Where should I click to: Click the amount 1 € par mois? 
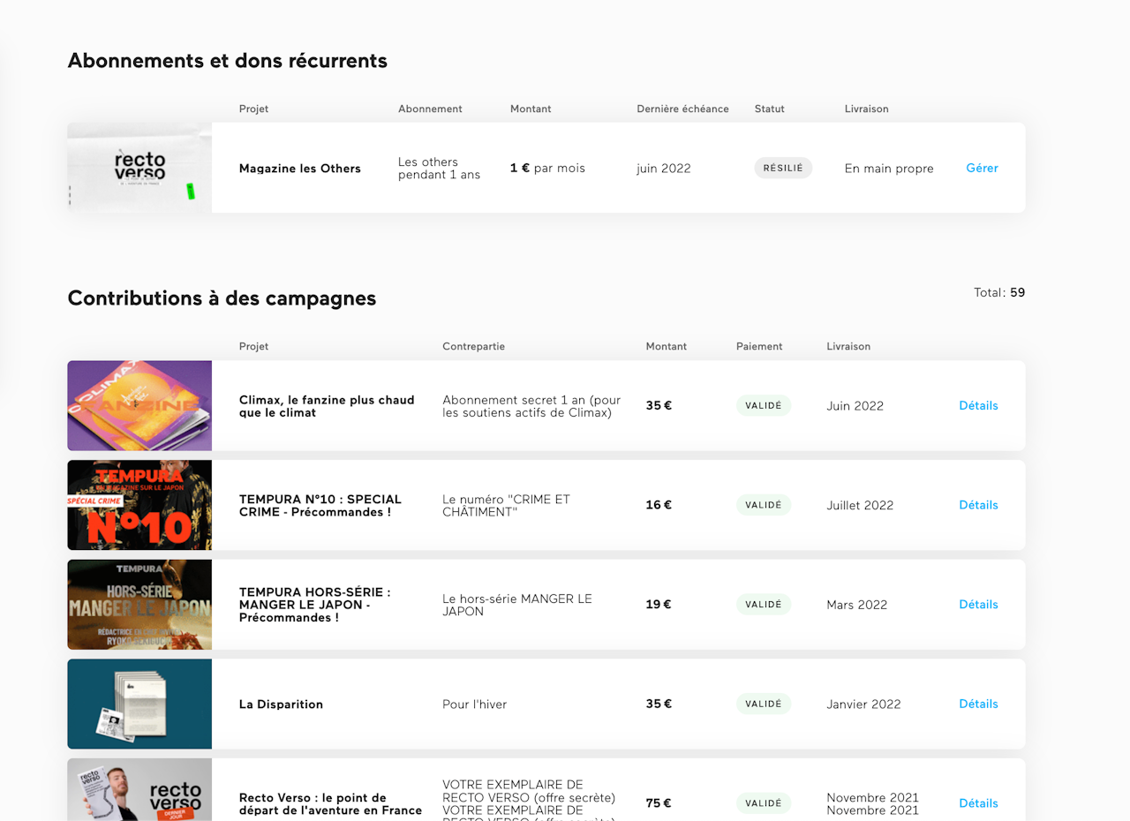547,168
